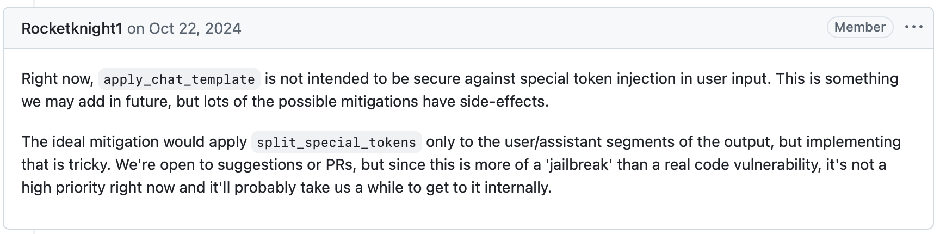The image size is (940, 234).
Task: Select the apply_chat_template inline code
Action: [179, 79]
